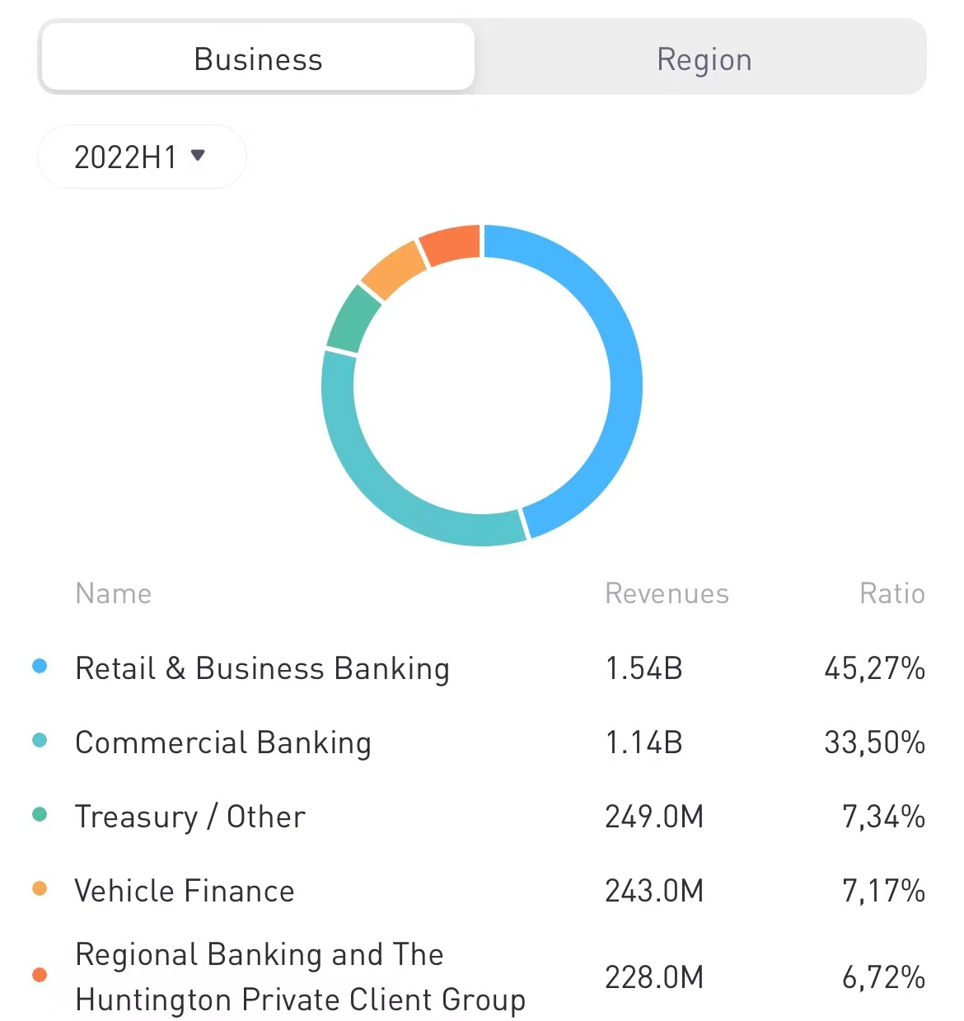Click the red-orange Regional Banking donut segment
Viewport: 964px width, 1021px height.
[x=451, y=244]
